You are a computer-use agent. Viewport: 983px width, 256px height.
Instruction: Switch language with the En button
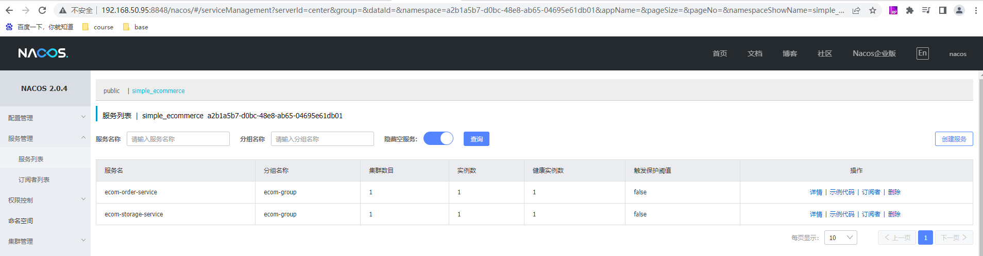pyautogui.click(x=923, y=53)
